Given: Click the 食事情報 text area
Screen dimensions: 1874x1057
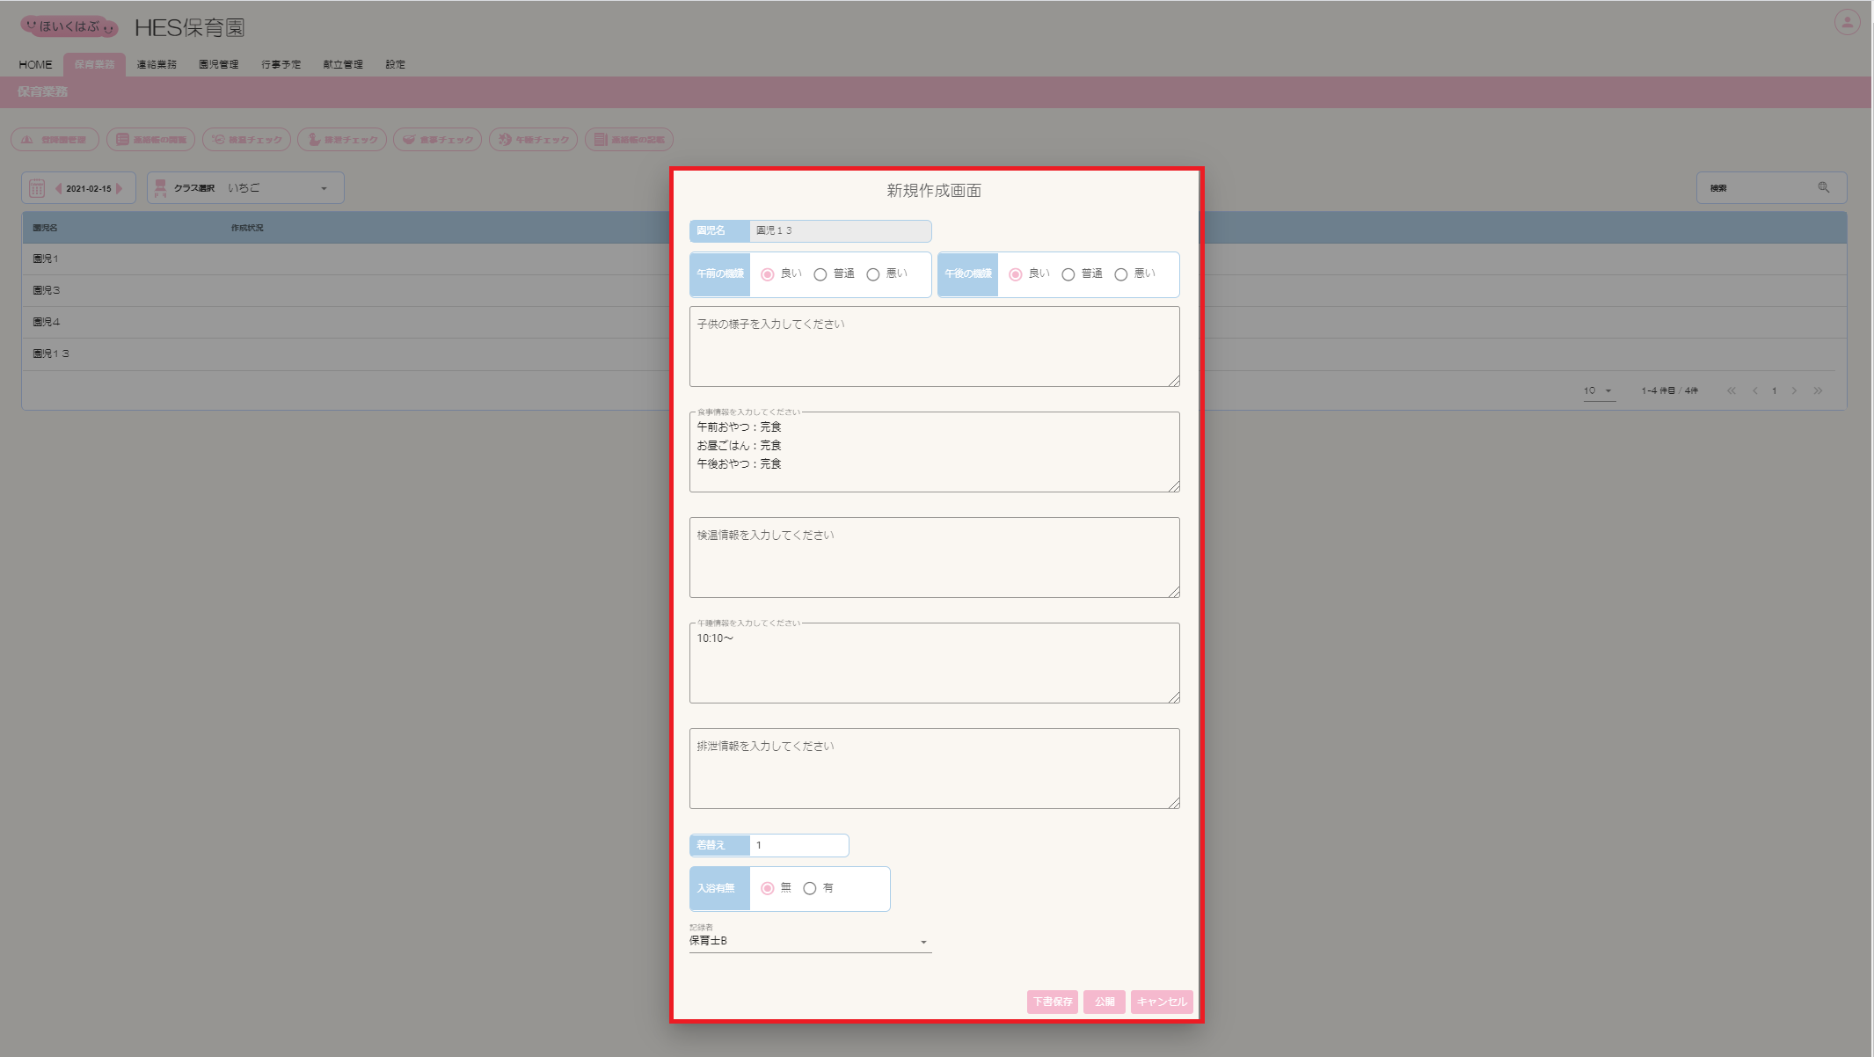Looking at the screenshot, I should tap(934, 452).
